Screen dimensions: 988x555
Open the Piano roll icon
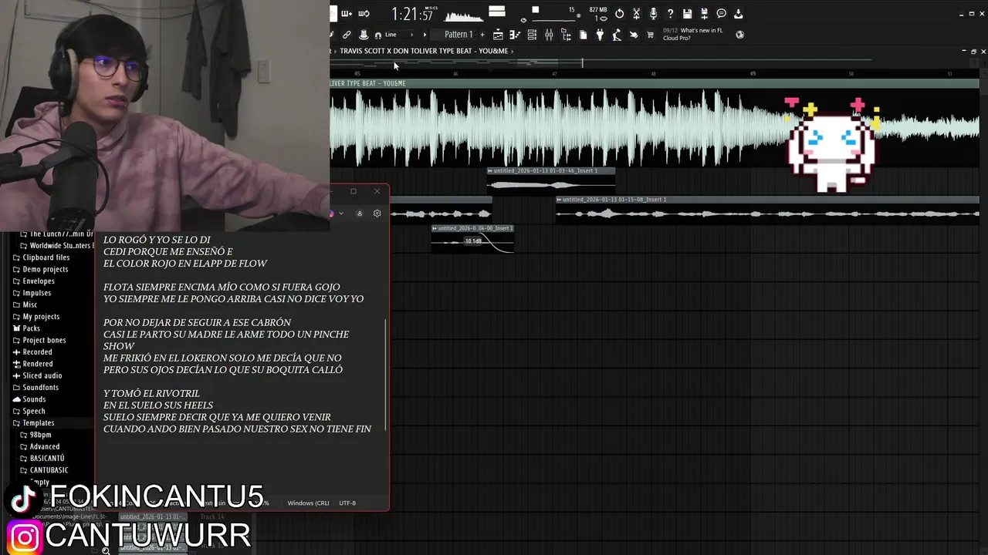click(515, 35)
